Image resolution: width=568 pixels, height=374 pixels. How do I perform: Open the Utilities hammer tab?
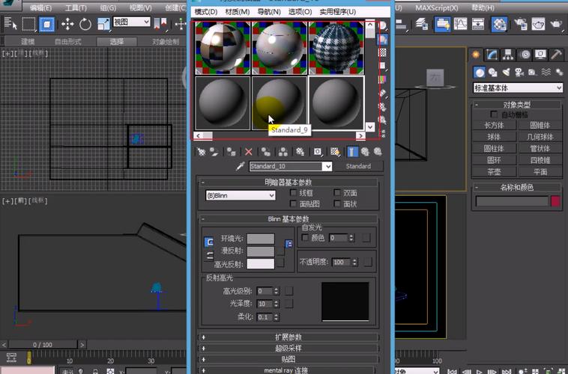[x=555, y=55]
